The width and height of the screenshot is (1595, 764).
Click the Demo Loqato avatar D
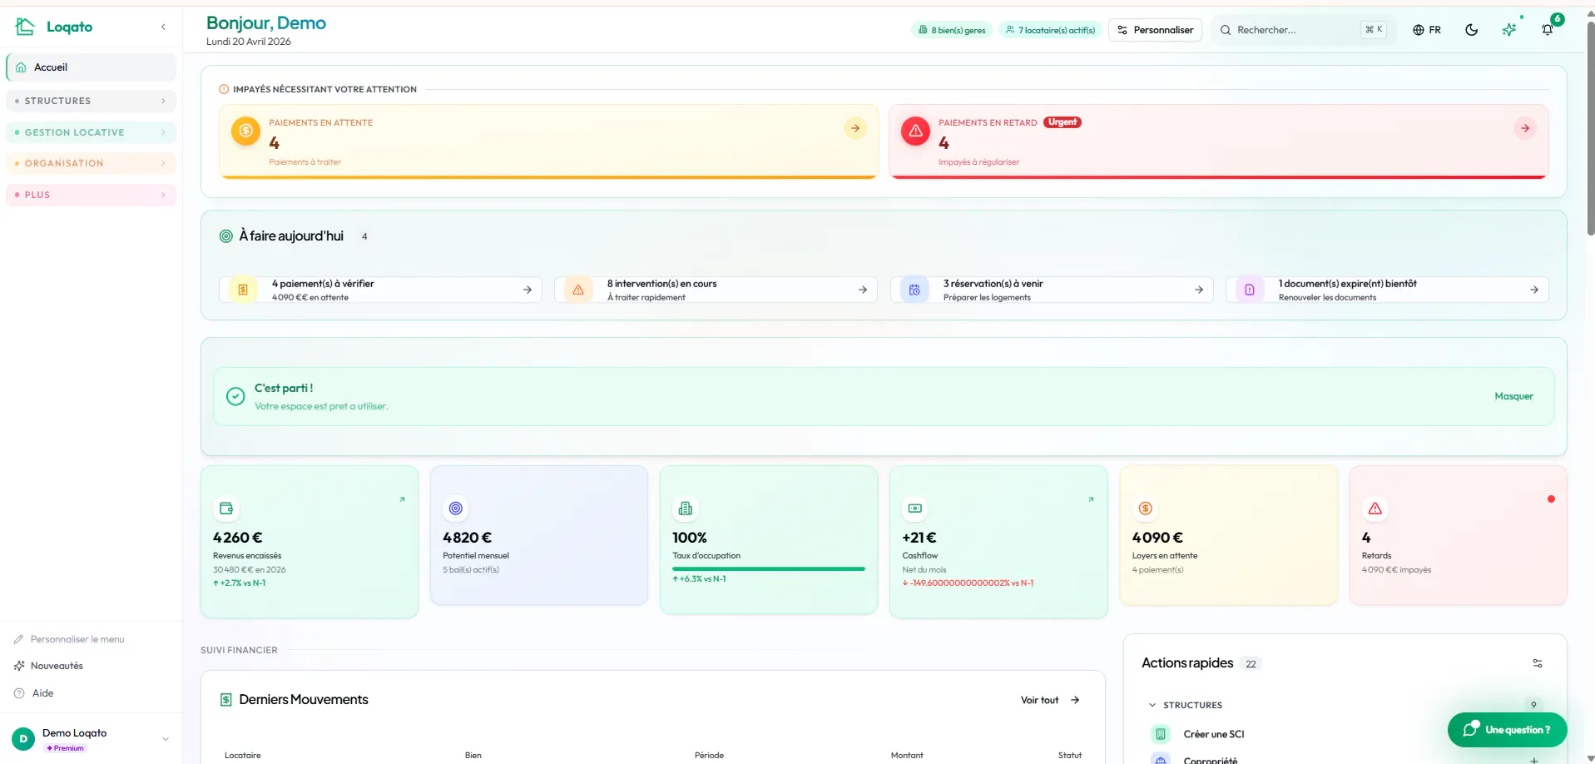(x=23, y=739)
